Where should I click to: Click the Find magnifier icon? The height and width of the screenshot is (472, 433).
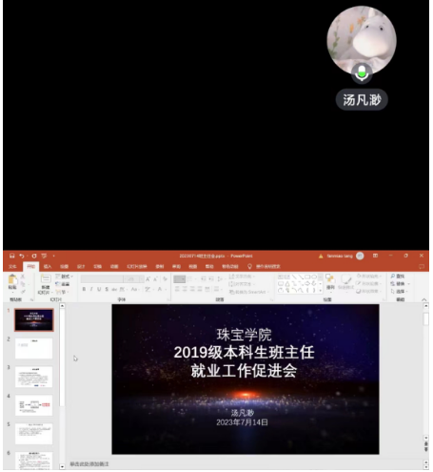coord(393,277)
